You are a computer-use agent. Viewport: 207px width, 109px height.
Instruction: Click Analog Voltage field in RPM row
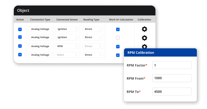pos(40,46)
